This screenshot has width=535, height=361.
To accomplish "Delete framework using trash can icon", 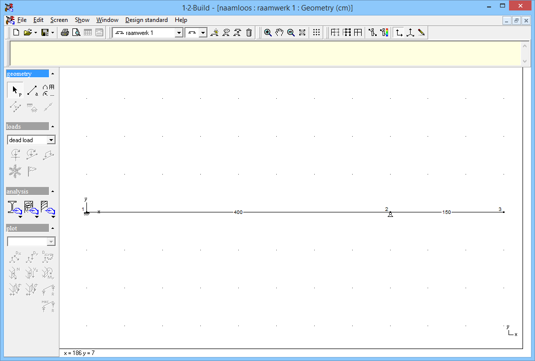I will coord(249,32).
